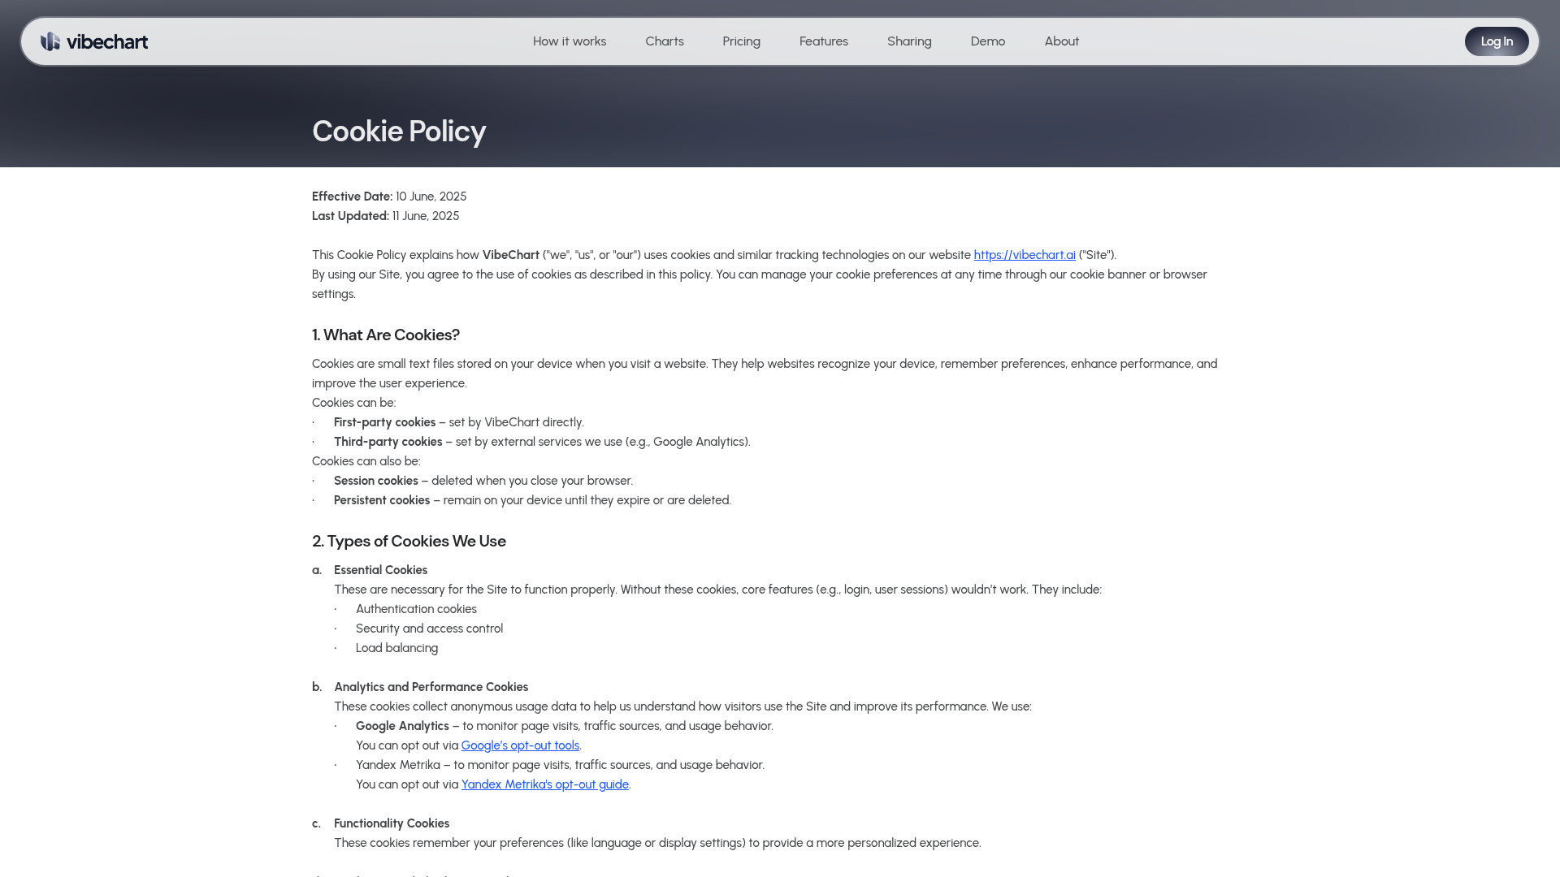Click the vibechart logo icon
Screen dimensions: 1560x877
click(50, 41)
